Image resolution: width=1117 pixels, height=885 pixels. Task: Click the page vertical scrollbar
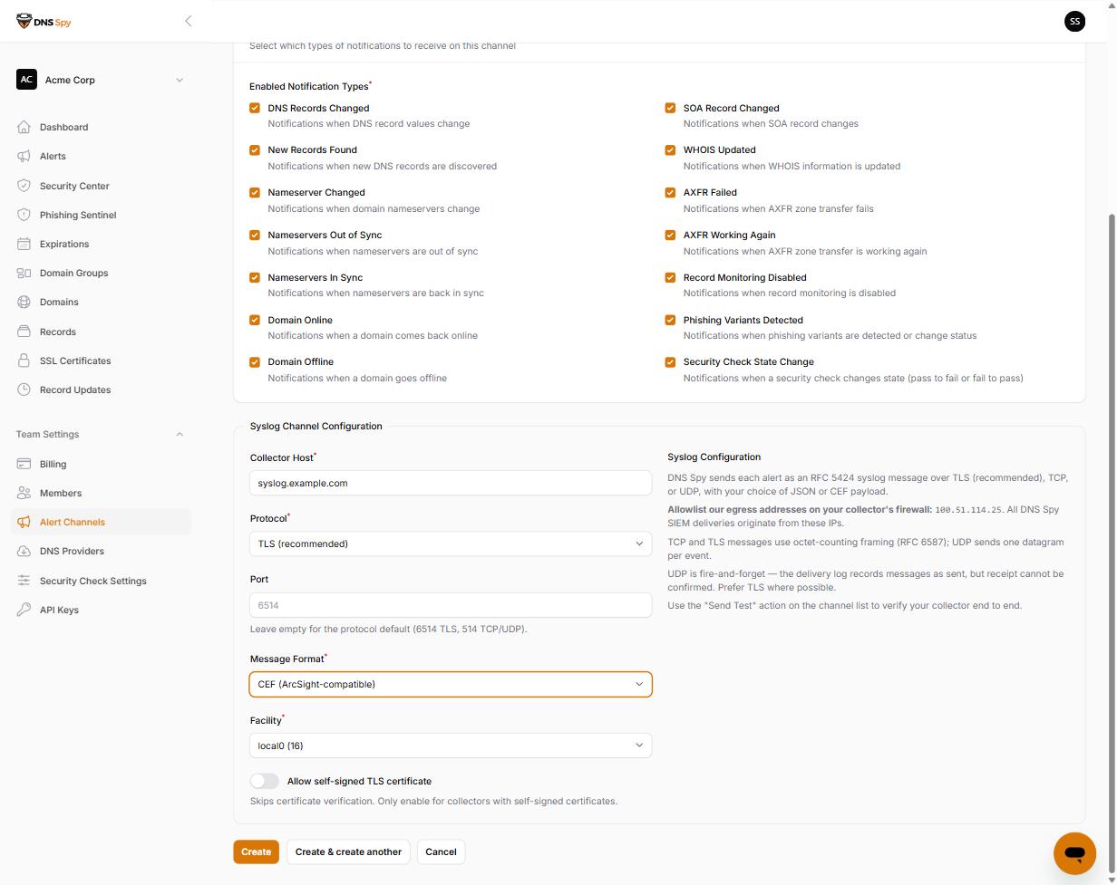click(1112, 544)
